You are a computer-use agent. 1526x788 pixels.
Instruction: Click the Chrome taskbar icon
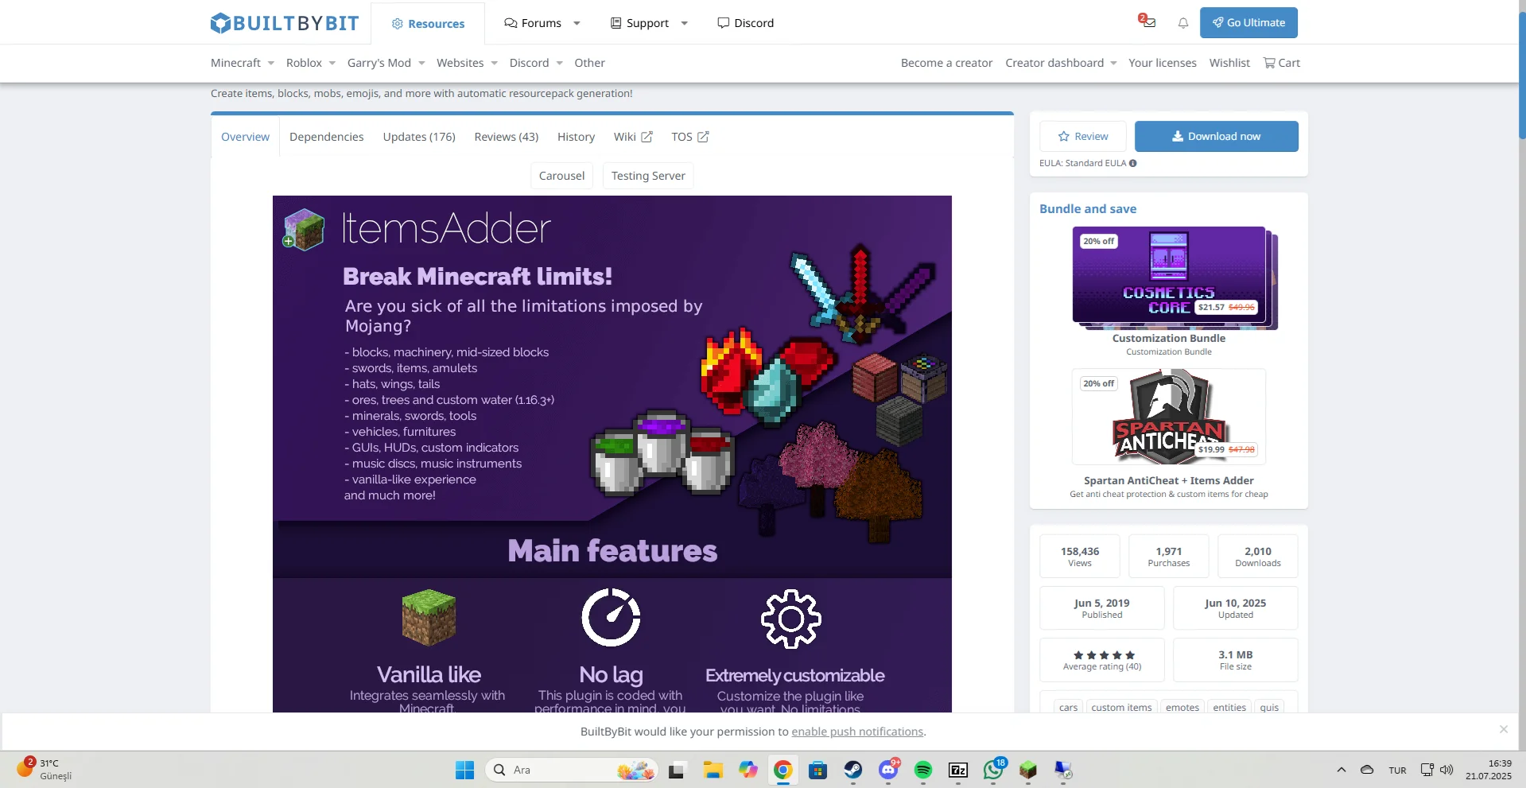point(783,770)
